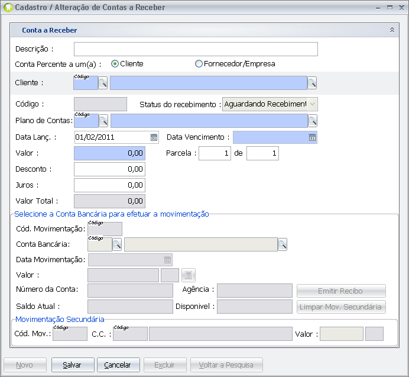Close the Contas a Receber window
This screenshot has width=409, height=377.
pos(402,8)
